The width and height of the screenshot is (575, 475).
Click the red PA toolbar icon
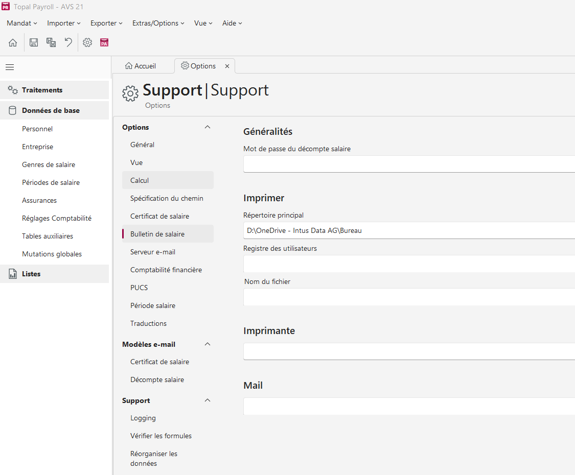coord(104,43)
